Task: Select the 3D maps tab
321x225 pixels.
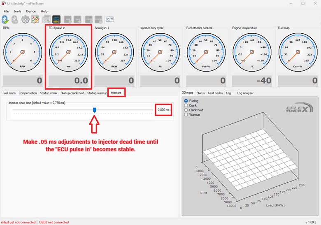Action: point(188,93)
